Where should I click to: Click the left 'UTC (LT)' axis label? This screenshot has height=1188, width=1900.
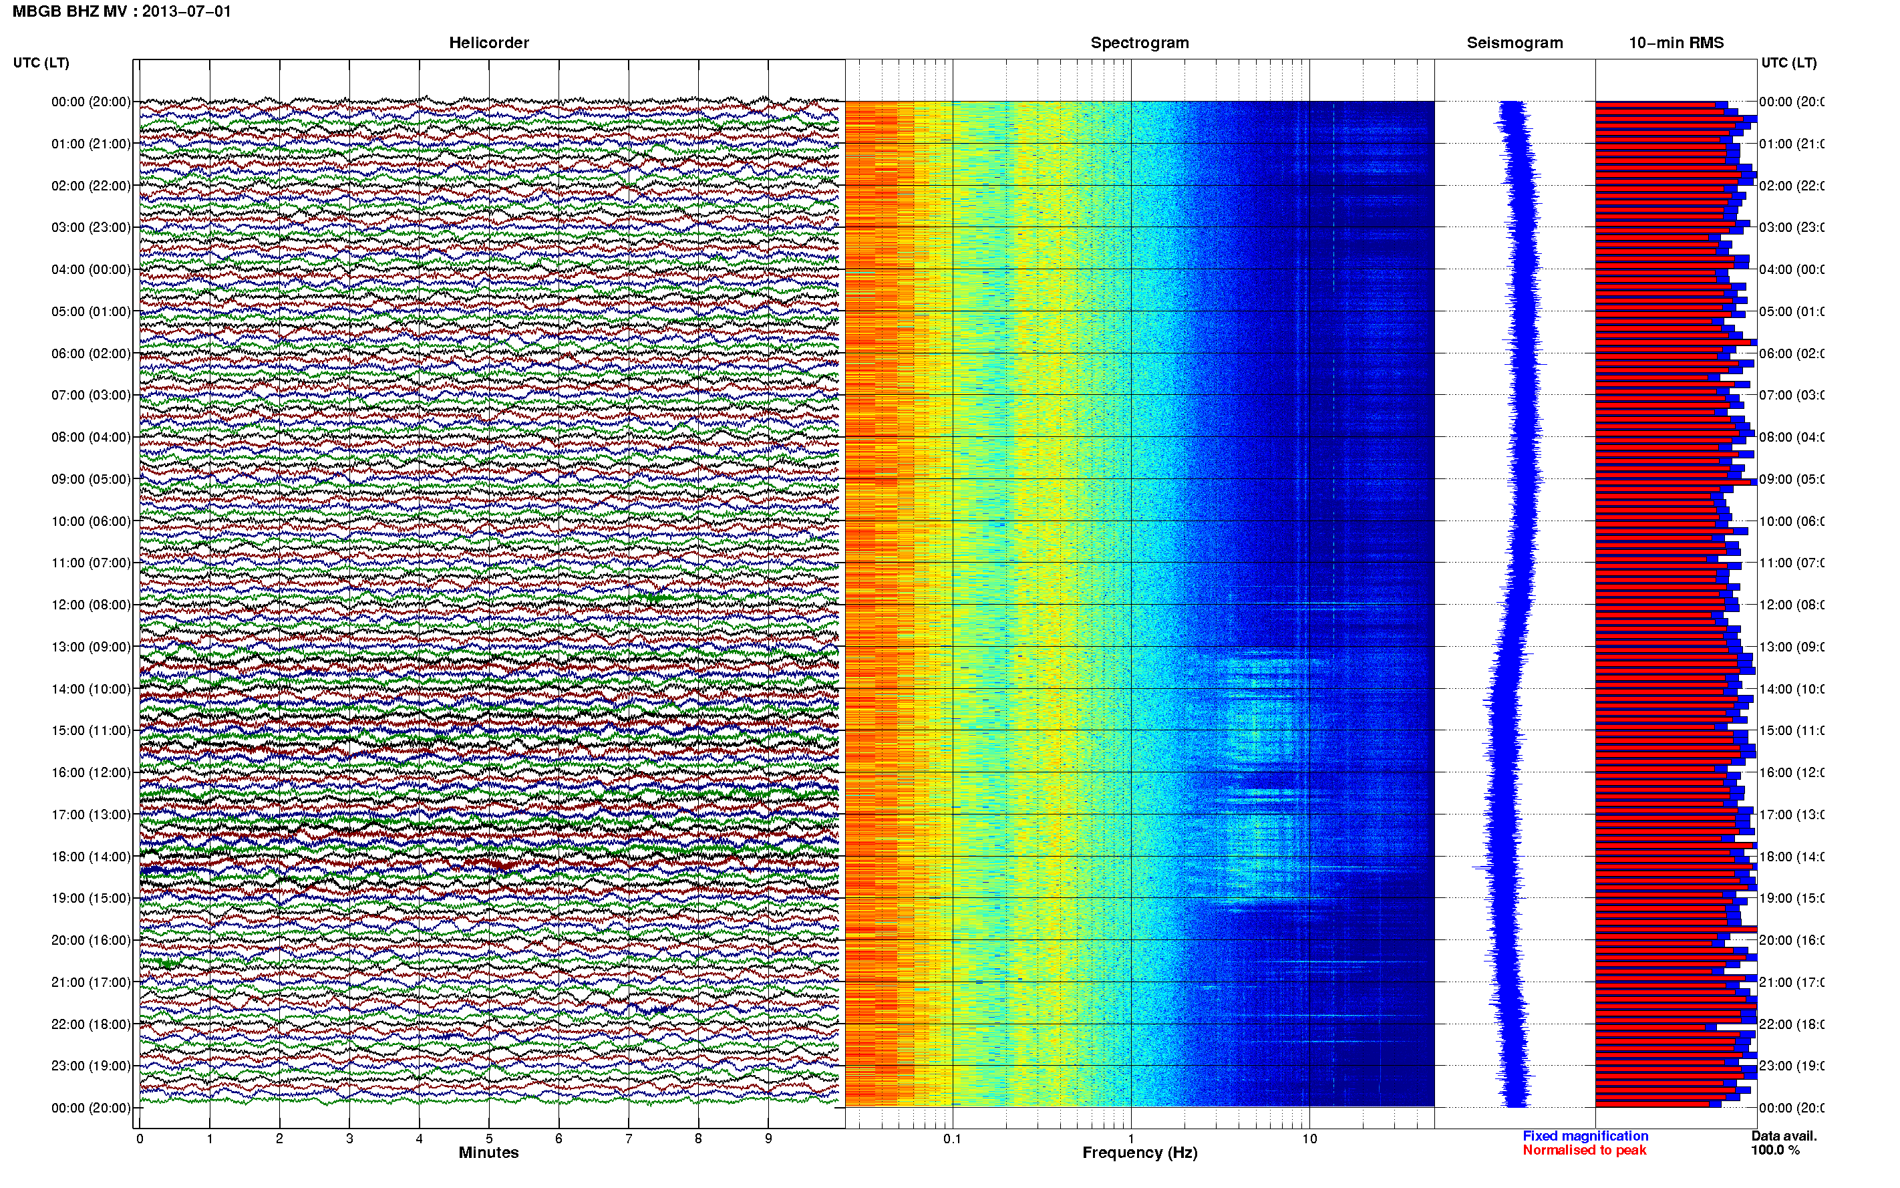(41, 63)
